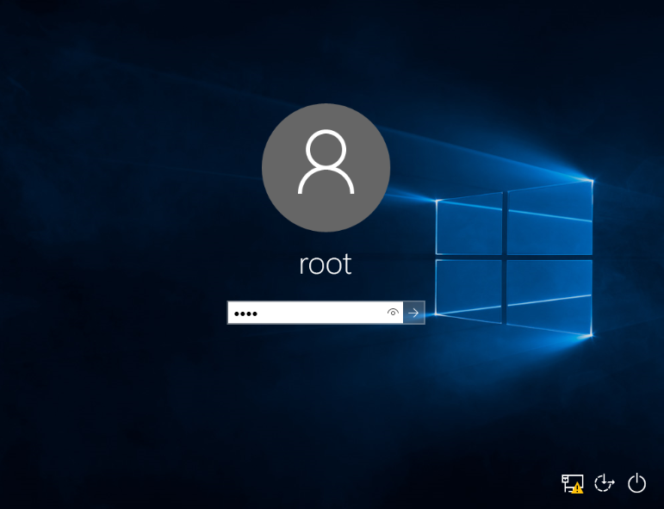Click the warning triangle on network icon
Screen dimensions: 664x509
577,488
